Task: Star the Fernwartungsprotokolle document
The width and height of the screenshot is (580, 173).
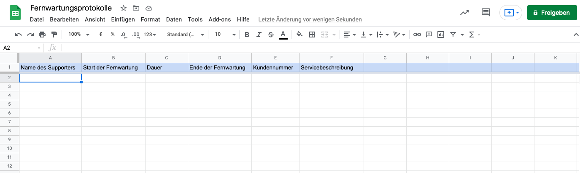Action: (x=124, y=8)
